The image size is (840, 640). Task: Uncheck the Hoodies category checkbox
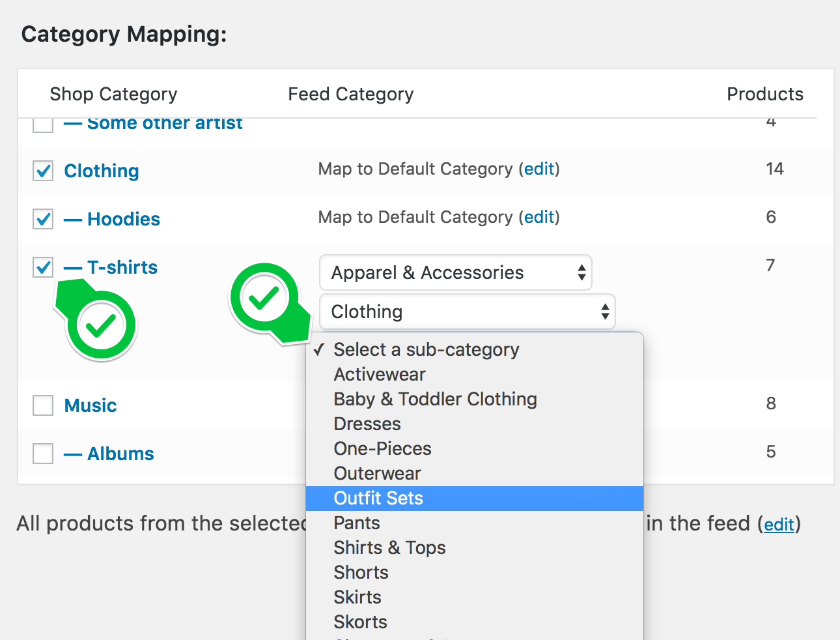point(43,219)
